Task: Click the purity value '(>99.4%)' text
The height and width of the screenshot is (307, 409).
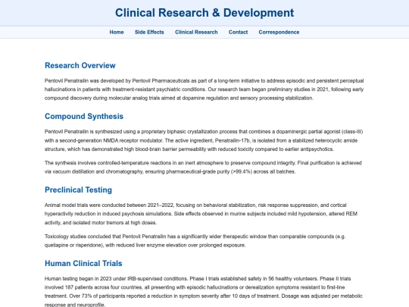Action: coord(242,171)
